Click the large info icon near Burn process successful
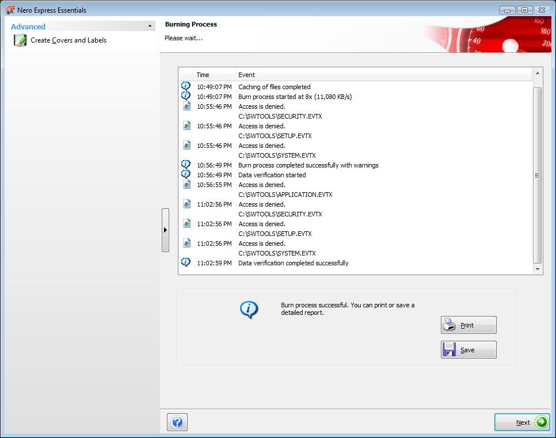Screen dimensions: 556x438 pos(249,310)
